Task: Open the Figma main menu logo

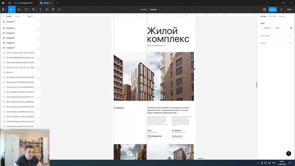Action: pos(3,9)
